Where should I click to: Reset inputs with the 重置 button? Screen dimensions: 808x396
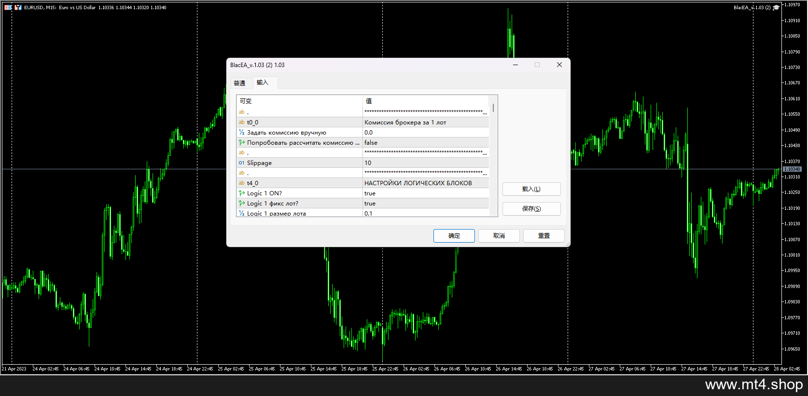point(544,236)
